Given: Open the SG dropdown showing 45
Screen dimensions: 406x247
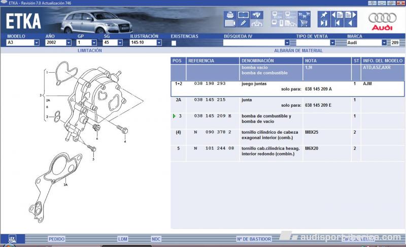Looking at the screenshot, I should click(x=120, y=43).
